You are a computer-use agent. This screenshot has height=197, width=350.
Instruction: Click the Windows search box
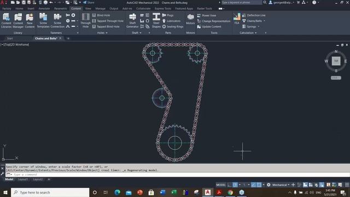50,192
